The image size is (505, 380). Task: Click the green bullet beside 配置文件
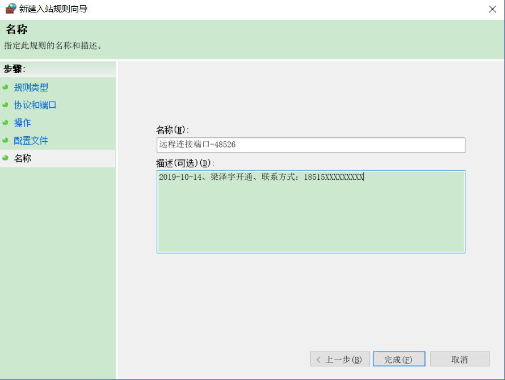click(6, 140)
